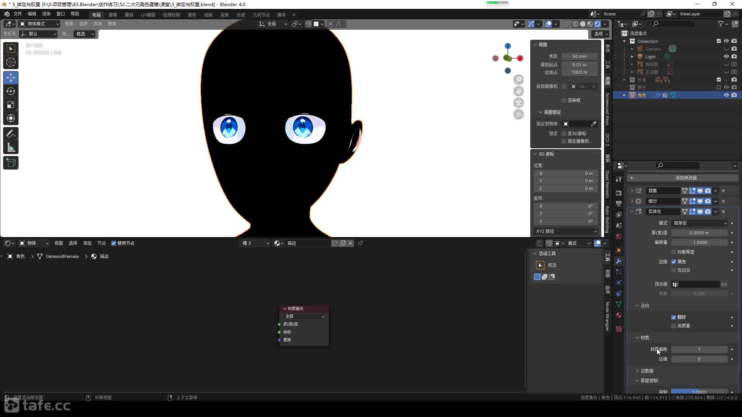The image size is (742, 417).
Task: Open the XYZ Euler rotation mode dropdown
Action: (x=566, y=231)
